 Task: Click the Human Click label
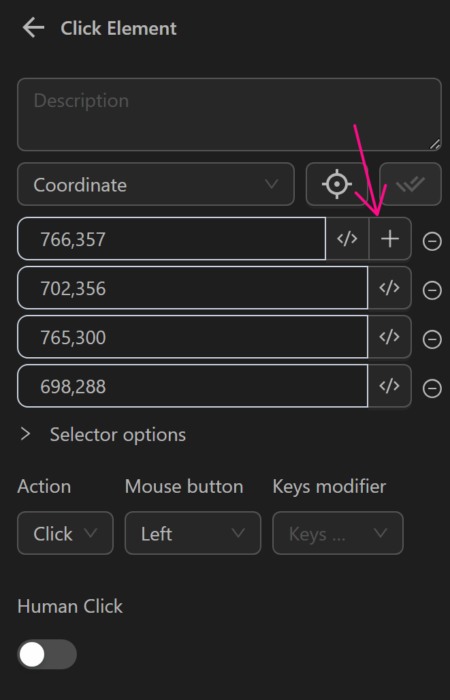coord(70,606)
